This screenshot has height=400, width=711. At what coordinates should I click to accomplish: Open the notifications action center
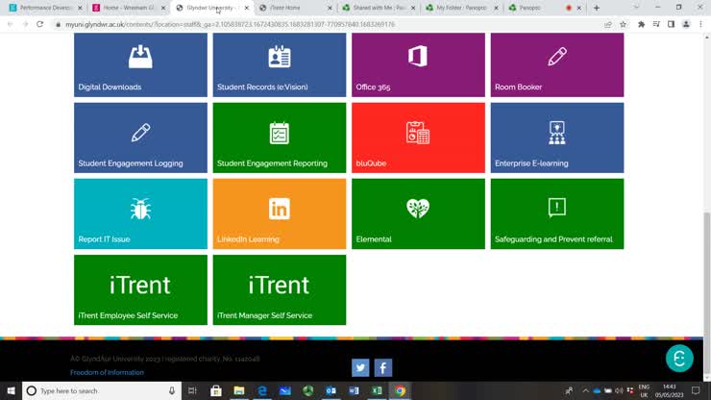(696, 390)
